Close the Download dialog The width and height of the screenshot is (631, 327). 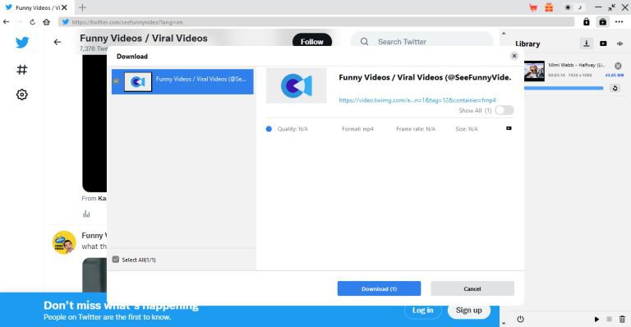[514, 56]
